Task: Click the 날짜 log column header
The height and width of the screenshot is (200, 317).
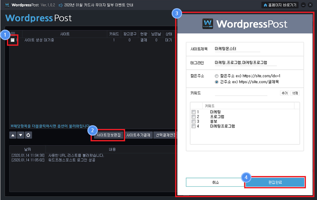Action: [x=28, y=149]
